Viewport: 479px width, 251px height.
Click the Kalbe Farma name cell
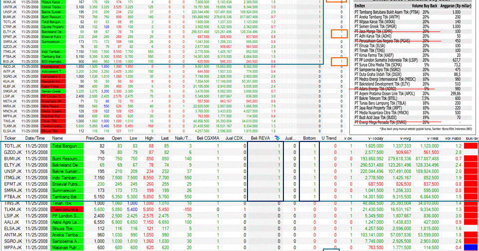(53, 86)
